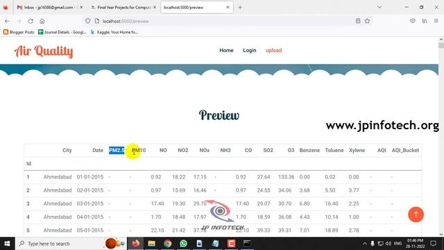Click the value 10.14 in row 4
The height and width of the screenshot is (250, 444).
click(332, 217)
